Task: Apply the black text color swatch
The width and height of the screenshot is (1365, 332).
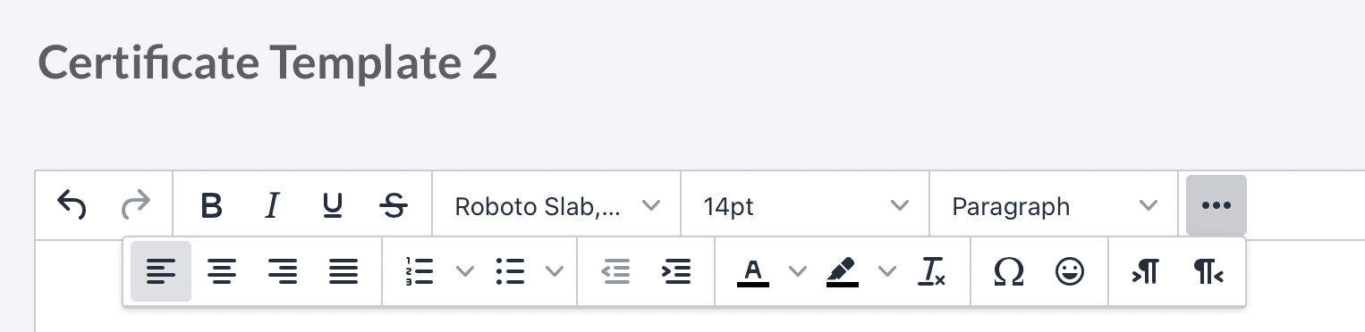Action: pyautogui.click(x=753, y=271)
